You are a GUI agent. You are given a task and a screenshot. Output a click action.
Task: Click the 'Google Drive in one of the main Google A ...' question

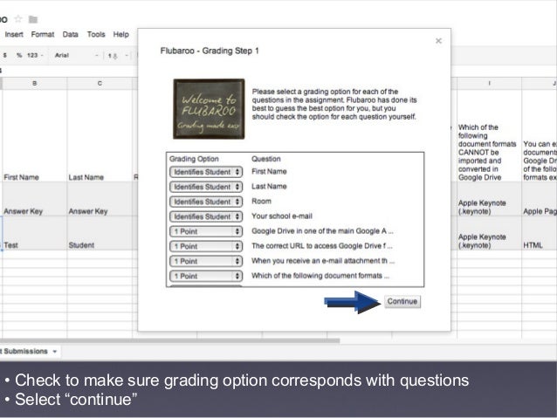(322, 231)
